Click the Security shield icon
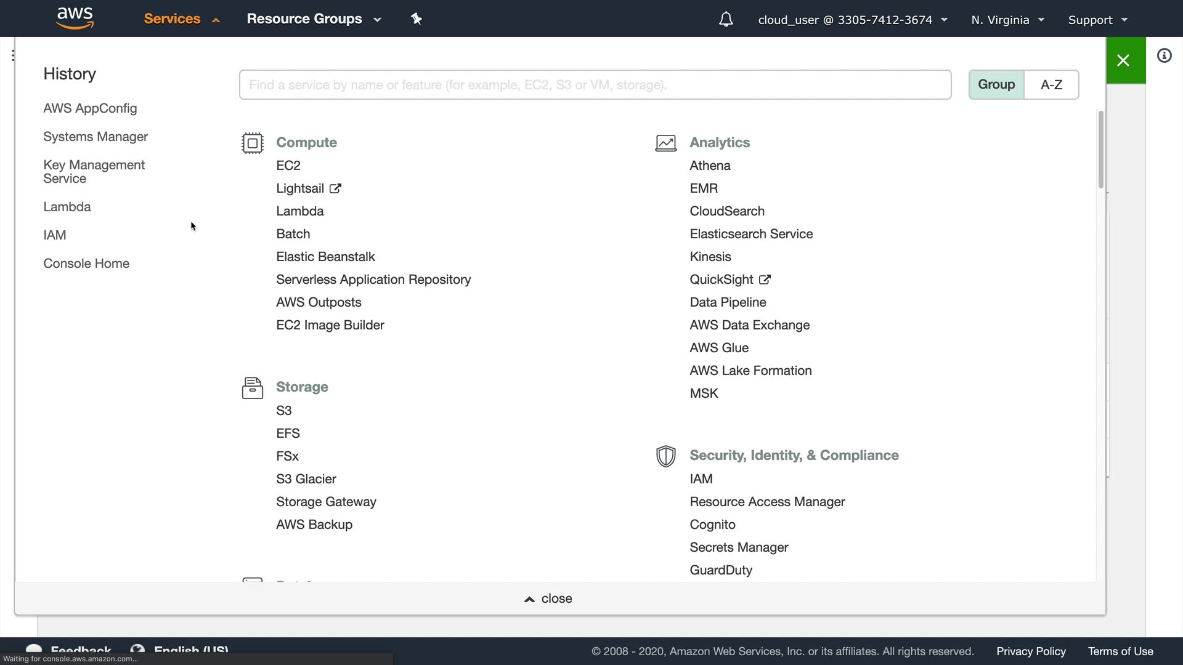Screen dimensions: 1183x665 [x=665, y=456]
